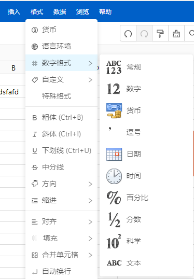The image size is (194, 279).
Task: Open the 数据 menu in menu bar
Action: (60, 12)
